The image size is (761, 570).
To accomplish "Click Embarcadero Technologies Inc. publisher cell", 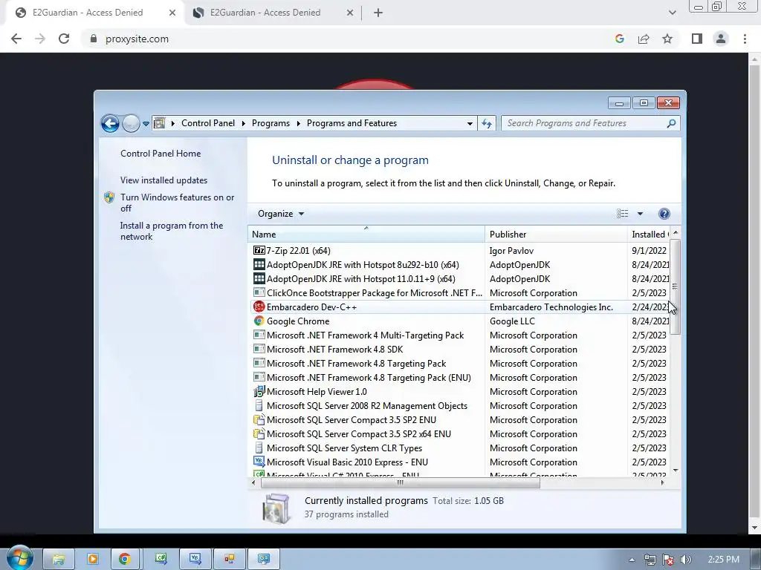I will [551, 307].
